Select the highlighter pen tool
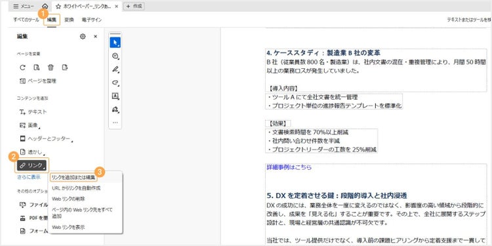Image resolution: width=492 pixels, height=246 pixels. click(x=115, y=69)
